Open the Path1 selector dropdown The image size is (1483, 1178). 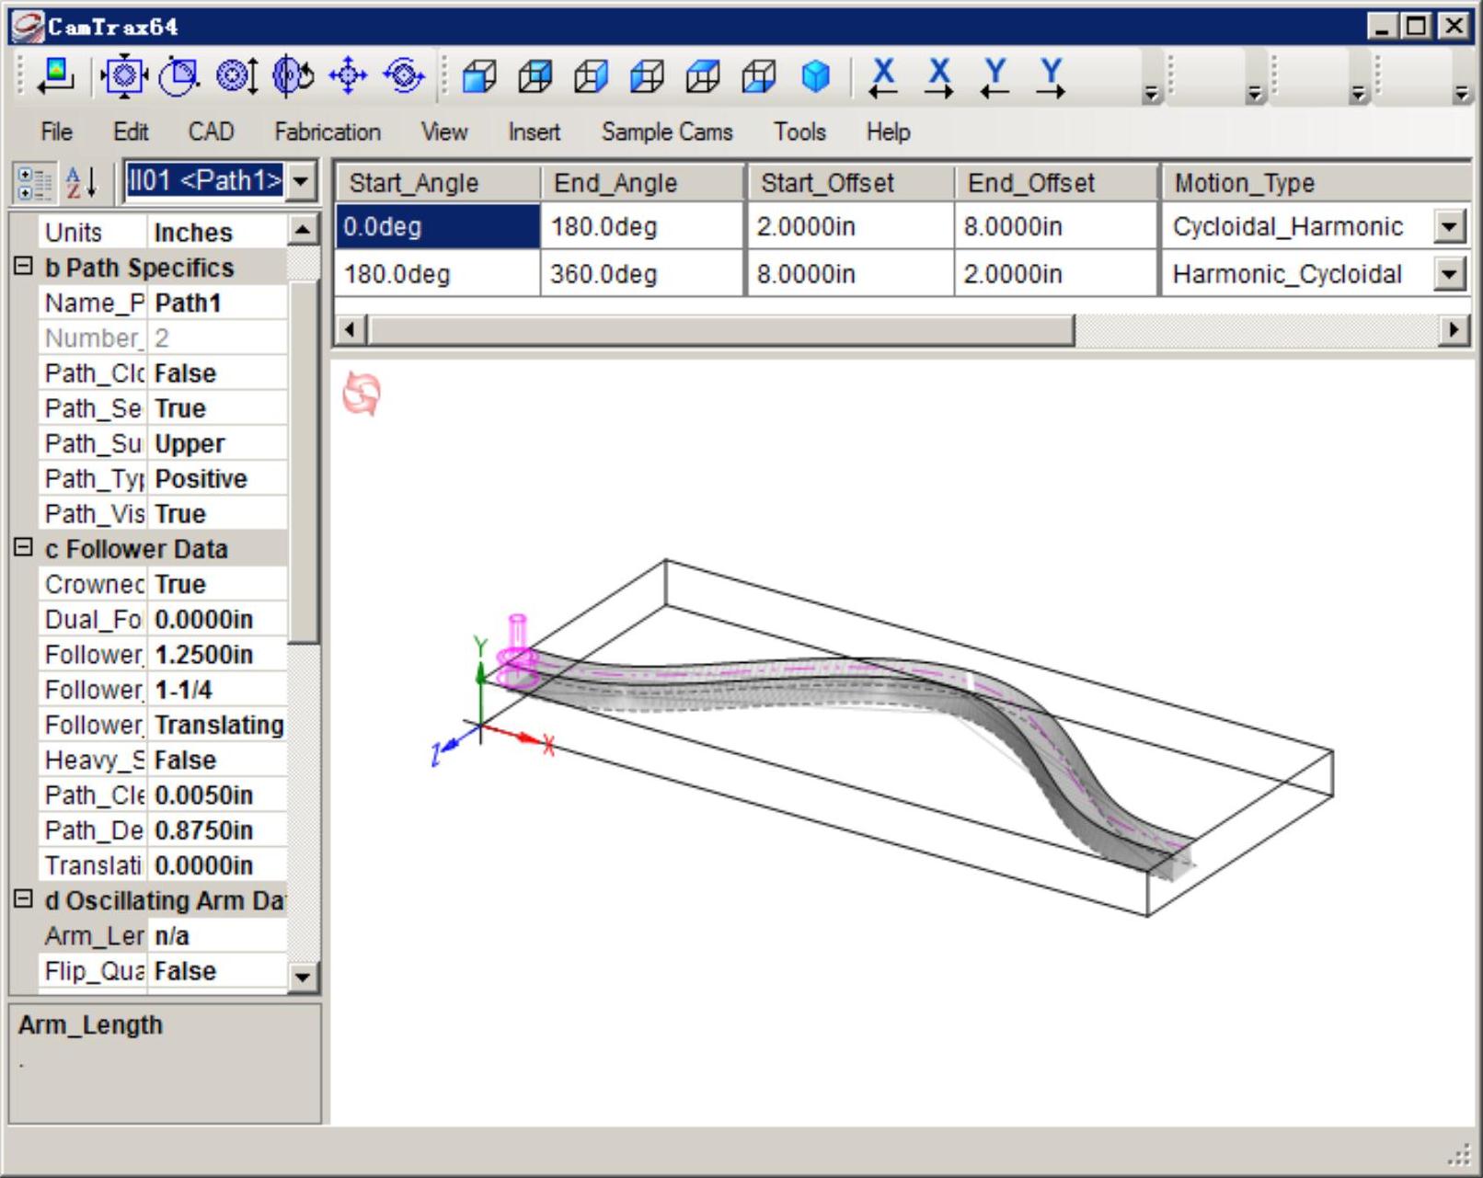301,181
